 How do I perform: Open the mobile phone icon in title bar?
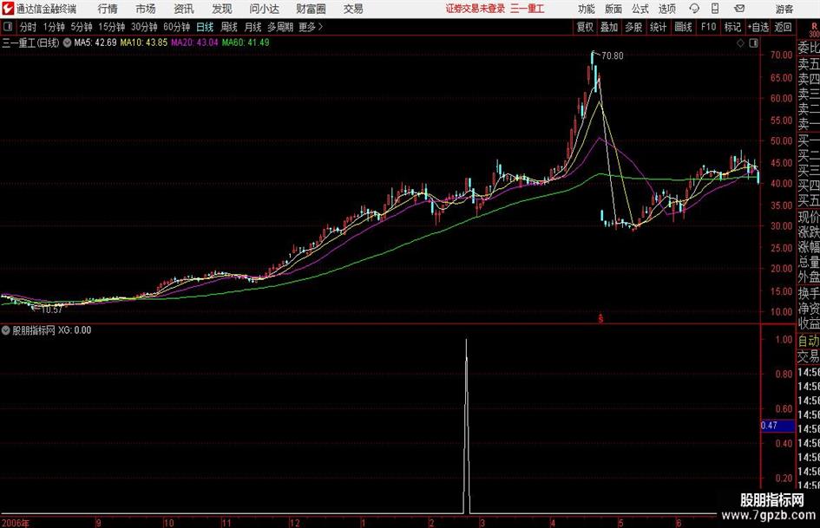[x=715, y=9]
